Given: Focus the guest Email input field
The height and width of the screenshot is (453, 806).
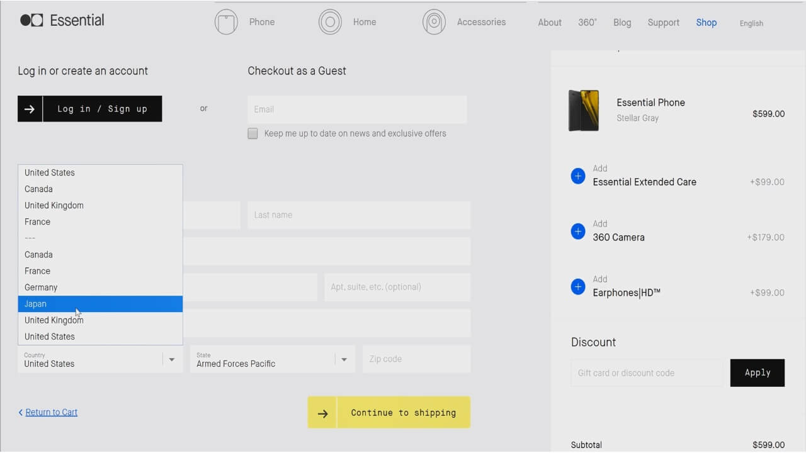Looking at the screenshot, I should [x=357, y=109].
